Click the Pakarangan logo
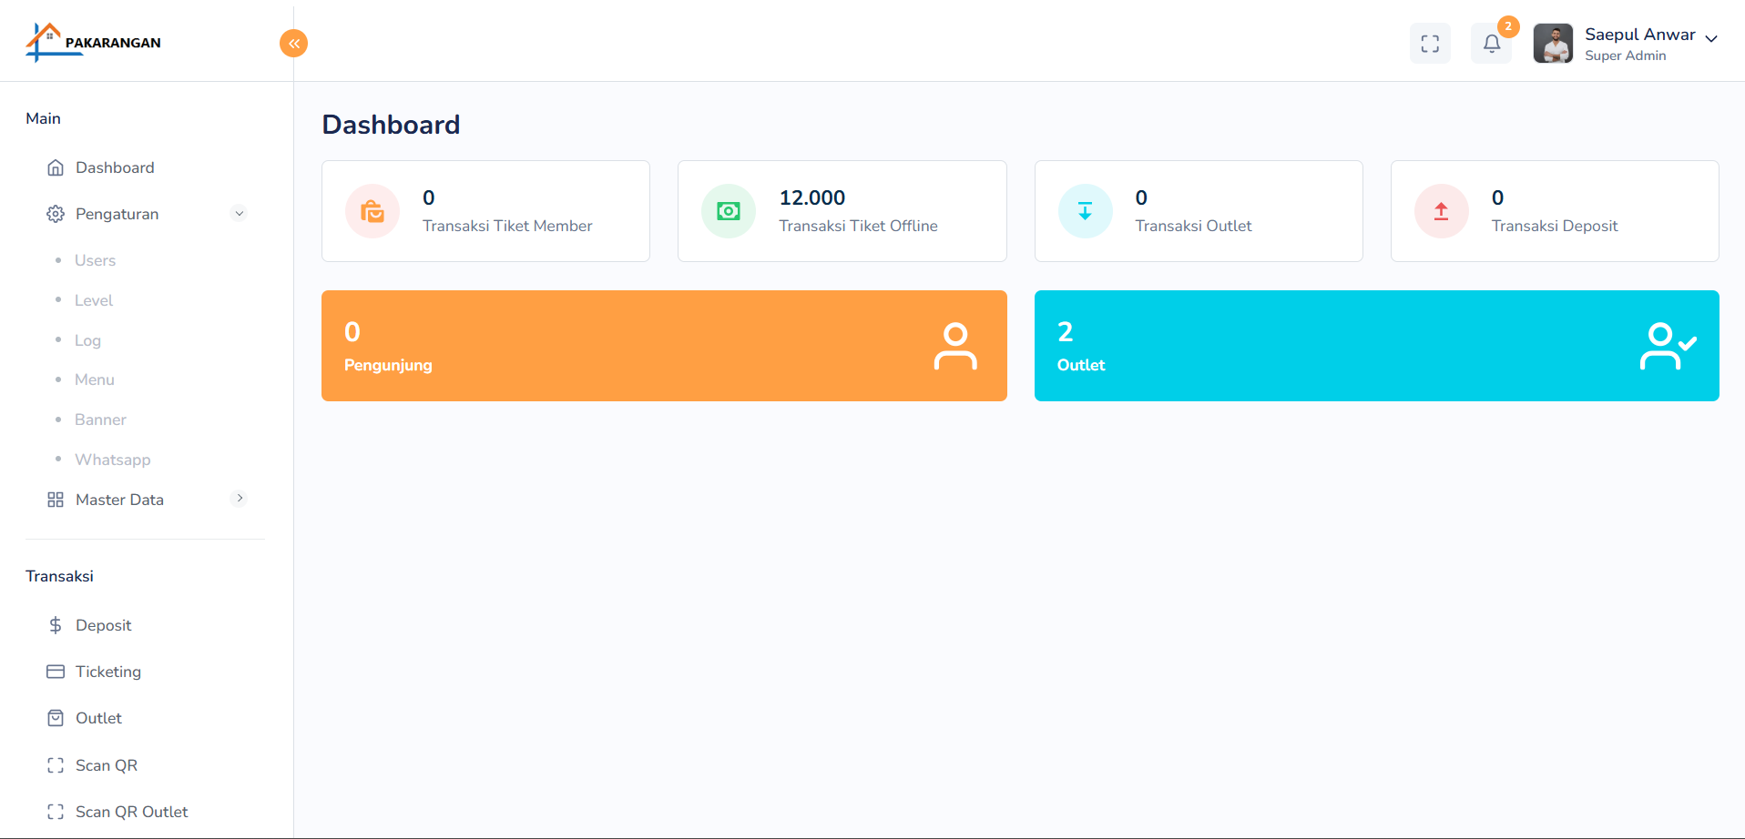 (93, 42)
